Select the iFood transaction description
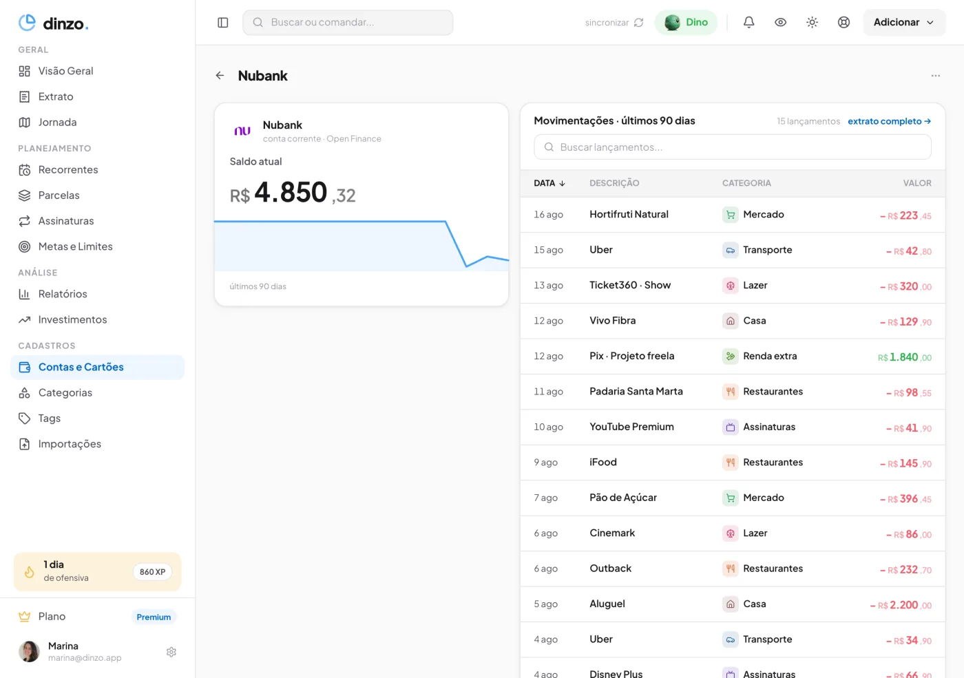Viewport: 964px width, 678px height. tap(603, 463)
